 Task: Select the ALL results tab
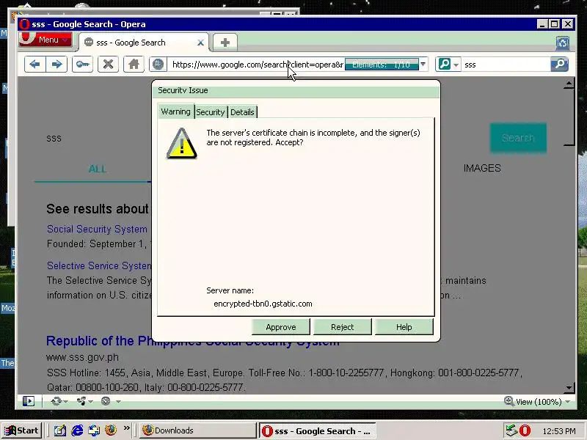coord(98,169)
